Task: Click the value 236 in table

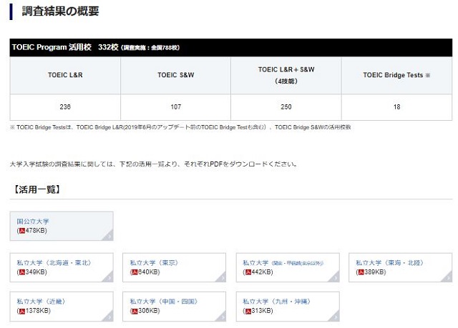Action: tap(65, 107)
